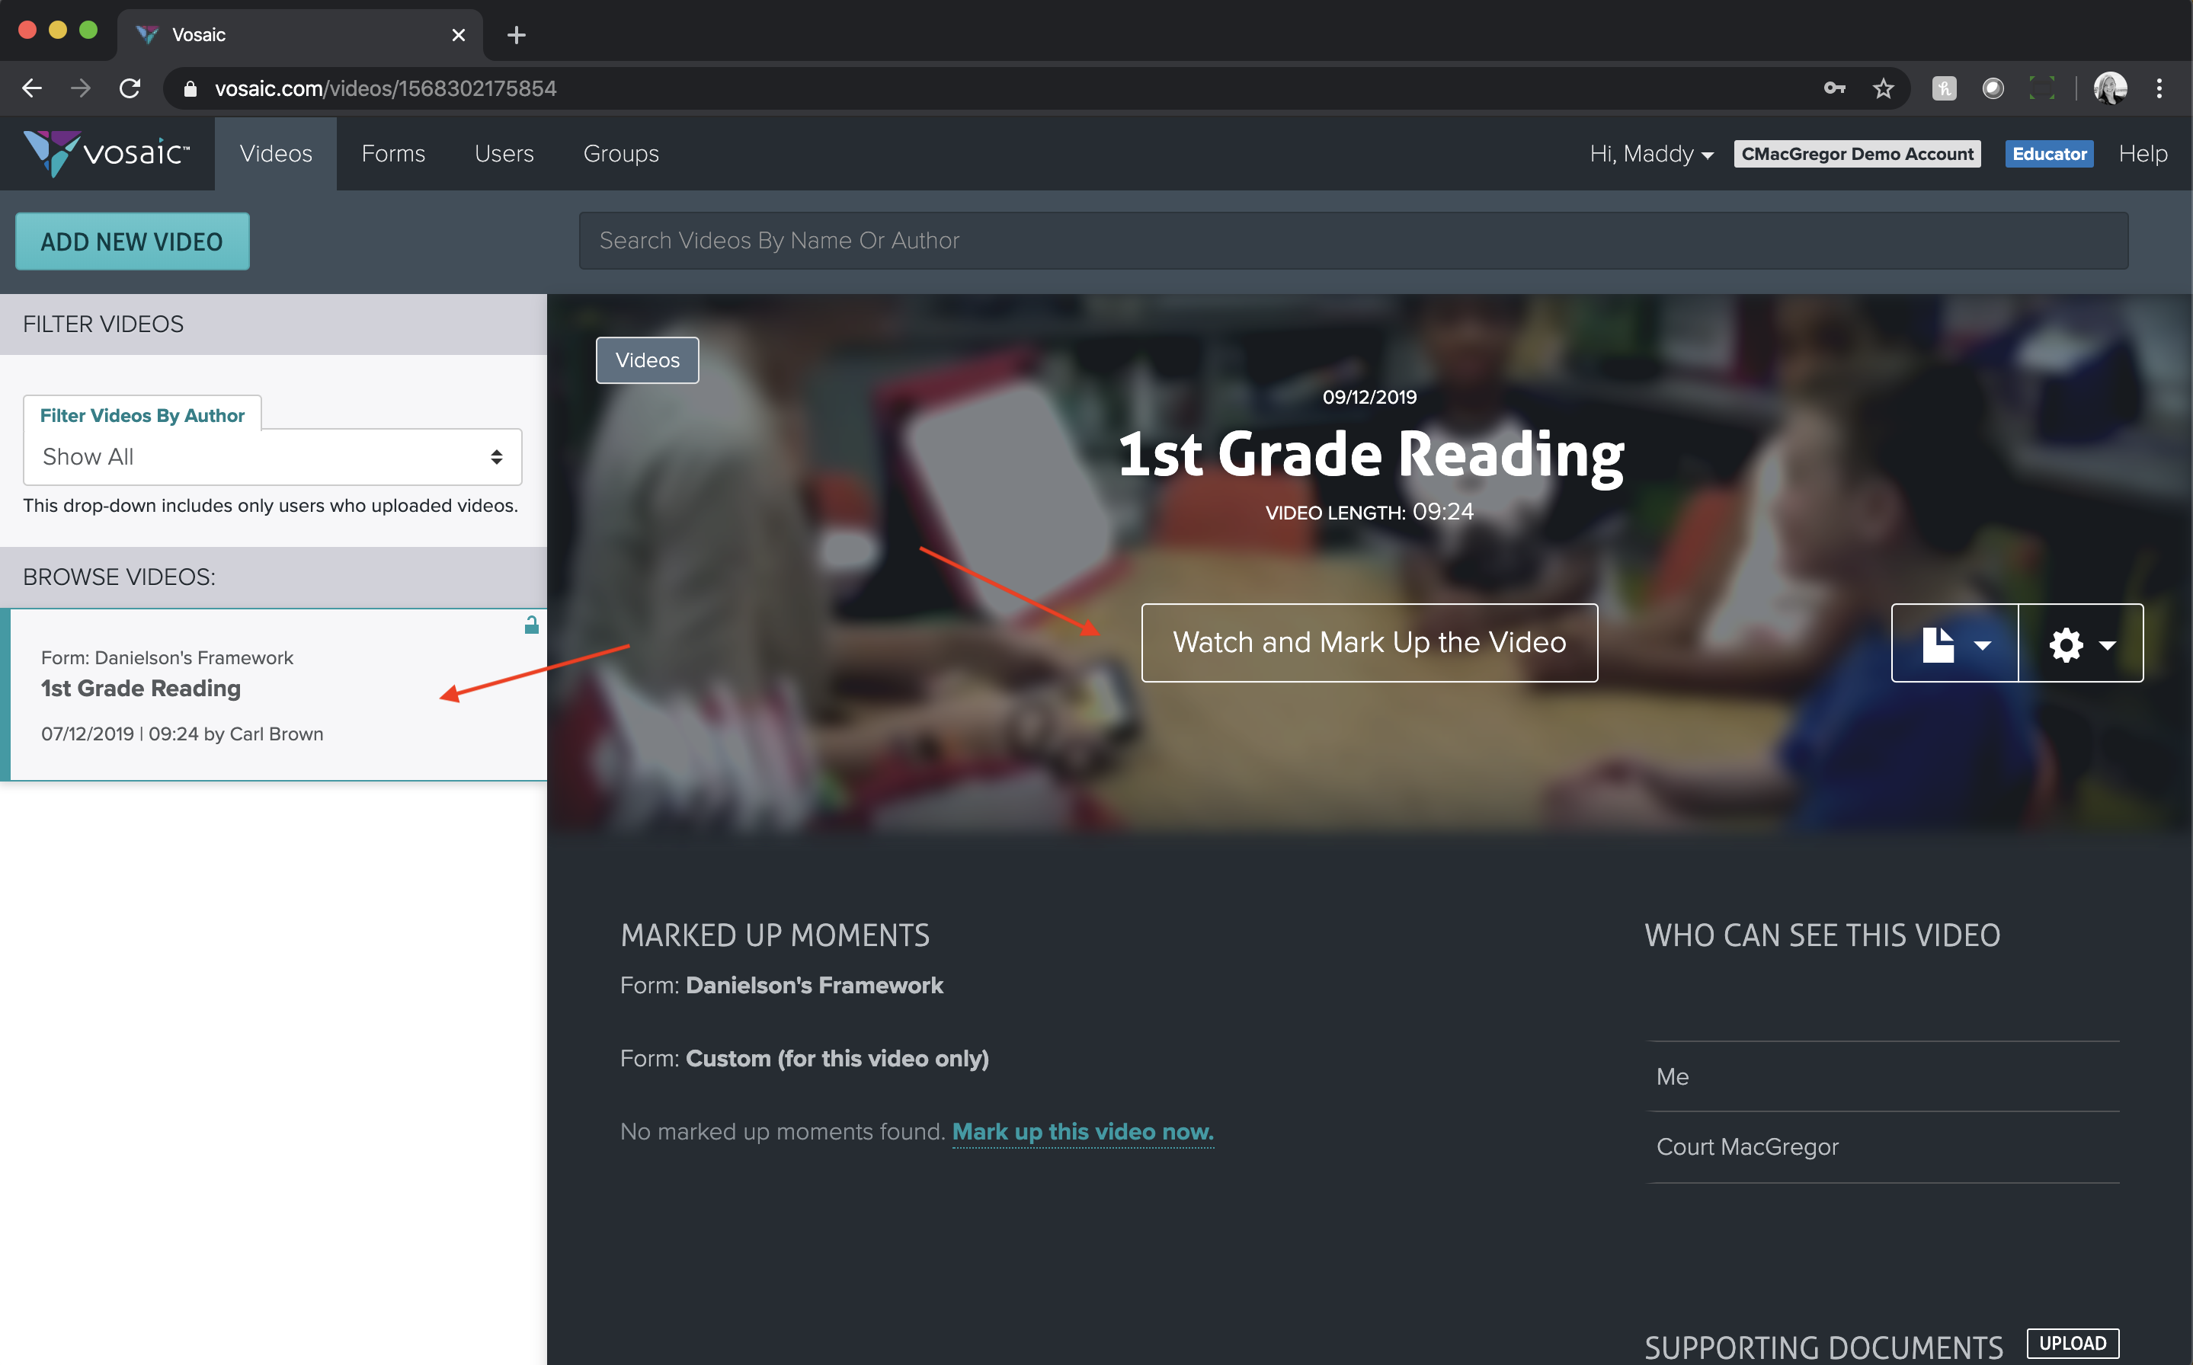The height and width of the screenshot is (1365, 2193).
Task: Click Watch and Mark Up the Video
Action: (x=1369, y=643)
